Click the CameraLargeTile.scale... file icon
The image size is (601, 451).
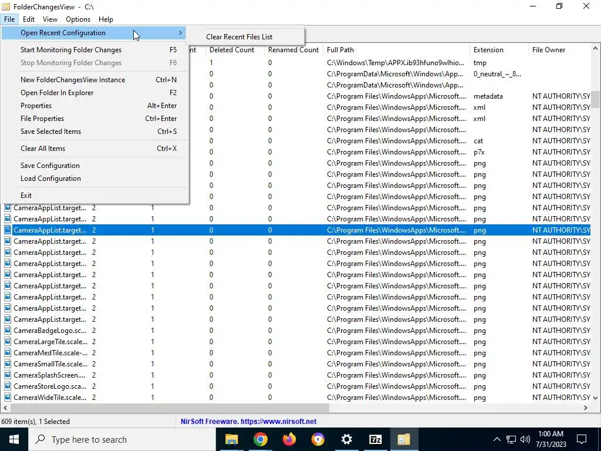(x=7, y=342)
